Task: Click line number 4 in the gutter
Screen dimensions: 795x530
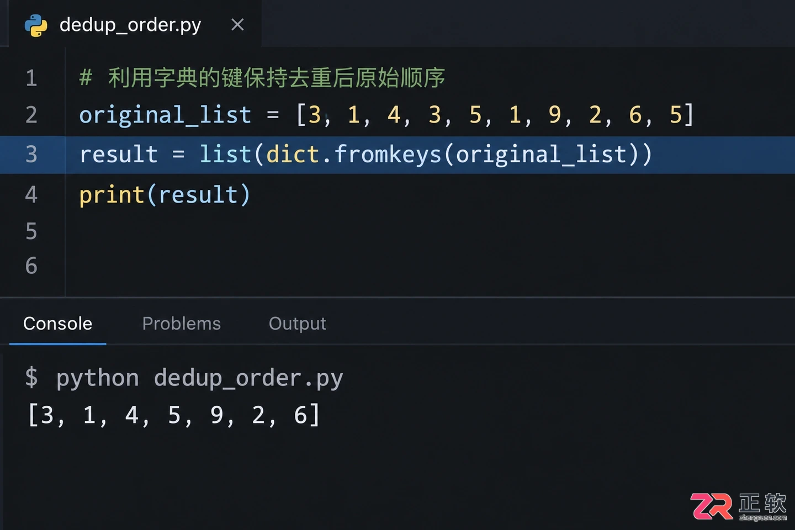Action: 31,194
